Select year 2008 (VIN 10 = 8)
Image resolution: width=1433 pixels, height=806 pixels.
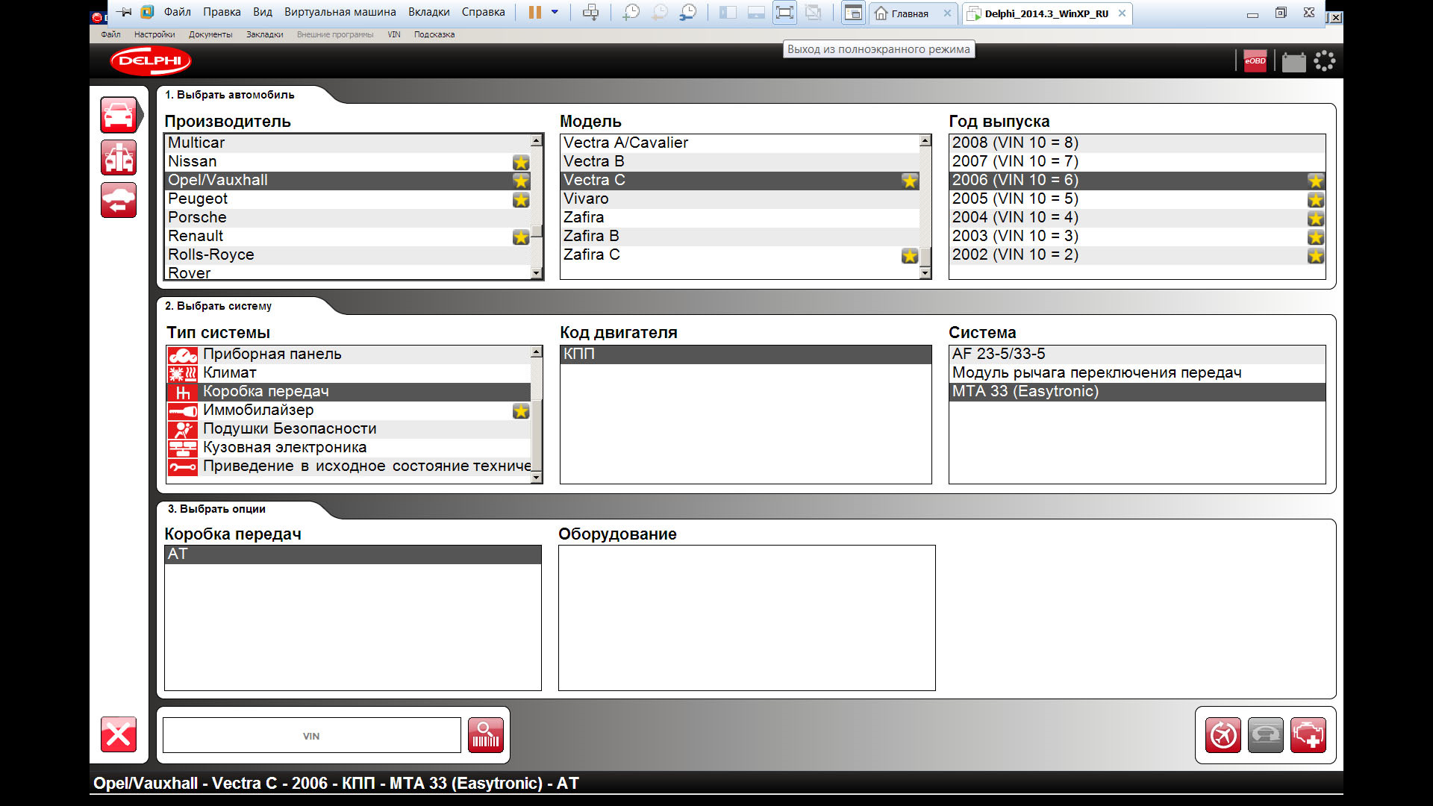click(1137, 143)
